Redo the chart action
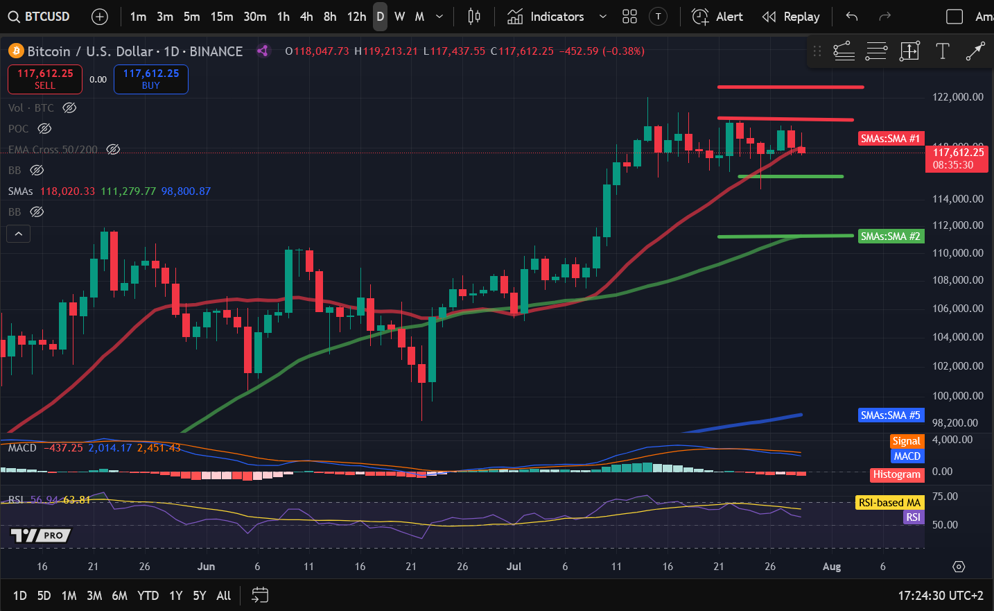Image resolution: width=994 pixels, height=611 pixels. coord(884,17)
